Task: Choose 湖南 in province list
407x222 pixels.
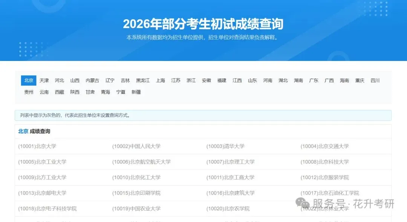Action: 298,81
